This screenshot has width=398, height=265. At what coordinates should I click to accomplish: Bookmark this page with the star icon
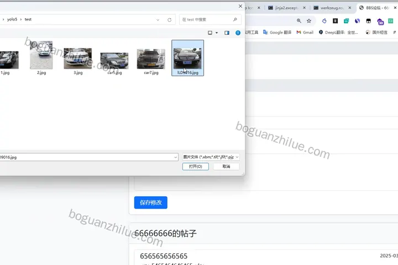click(x=309, y=21)
